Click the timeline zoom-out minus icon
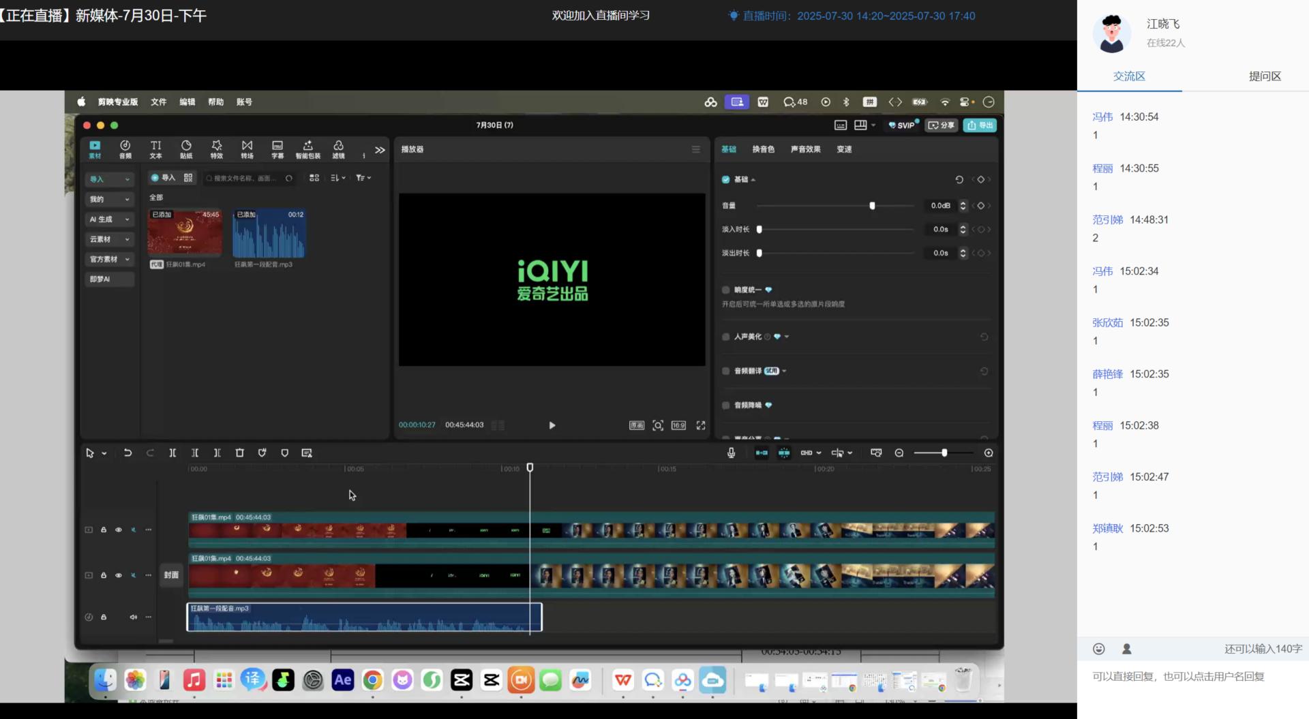The height and width of the screenshot is (719, 1309). [x=899, y=453]
